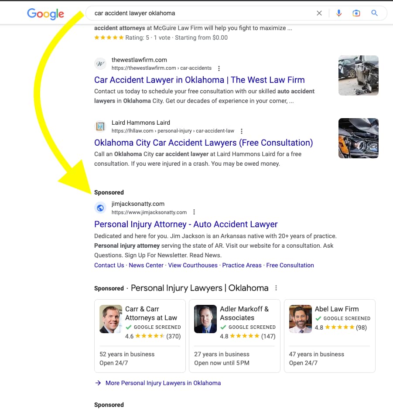Image resolution: width=393 pixels, height=413 pixels.
Task: Click the thewestlawfirm.com site favicon
Action: pyautogui.click(x=100, y=64)
